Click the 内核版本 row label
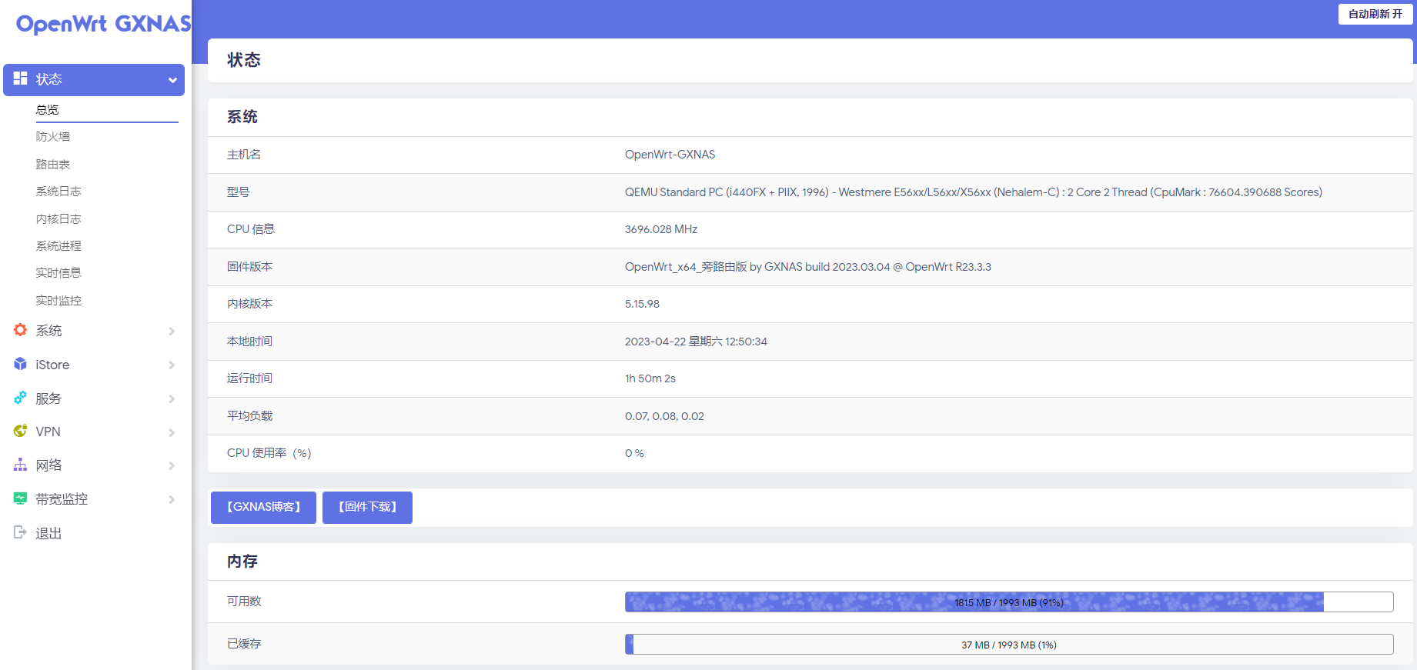The width and height of the screenshot is (1417, 670). (249, 304)
